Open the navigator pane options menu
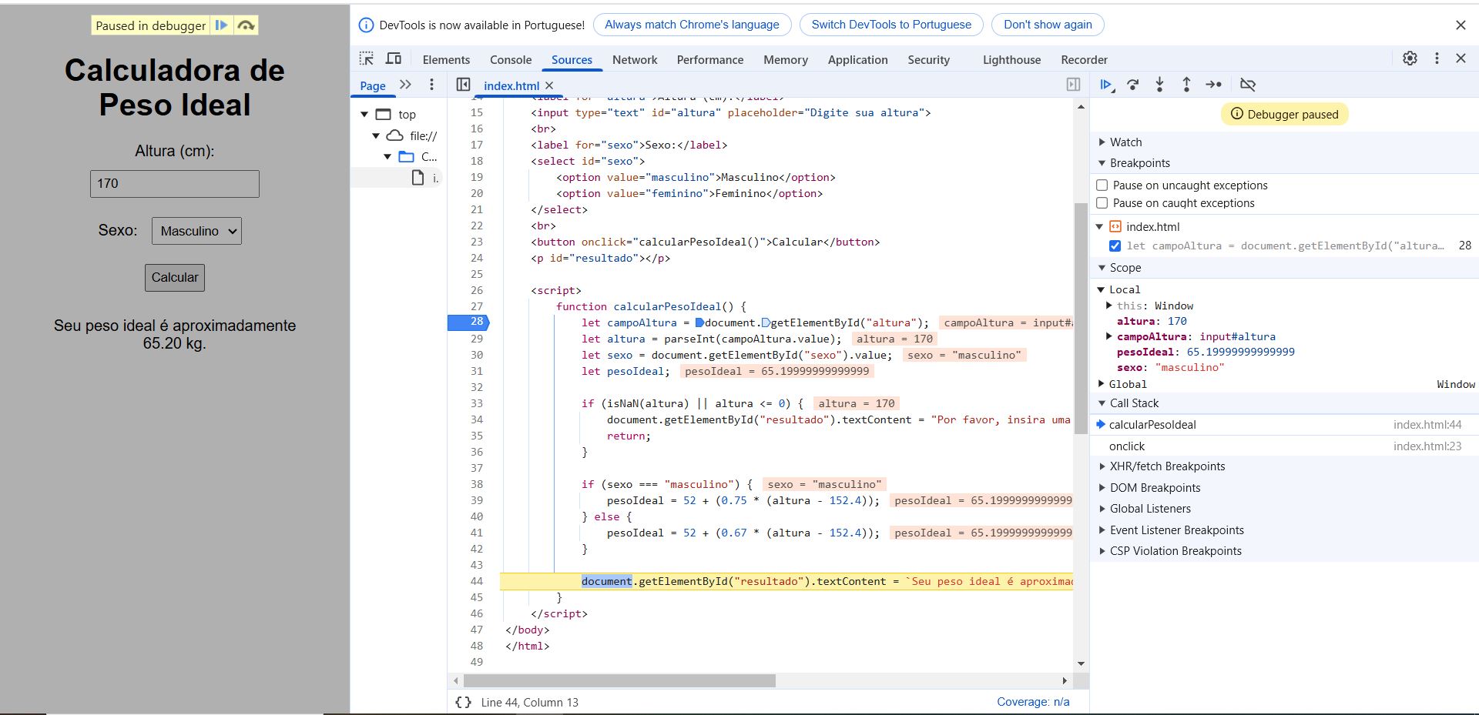 pyautogui.click(x=431, y=85)
